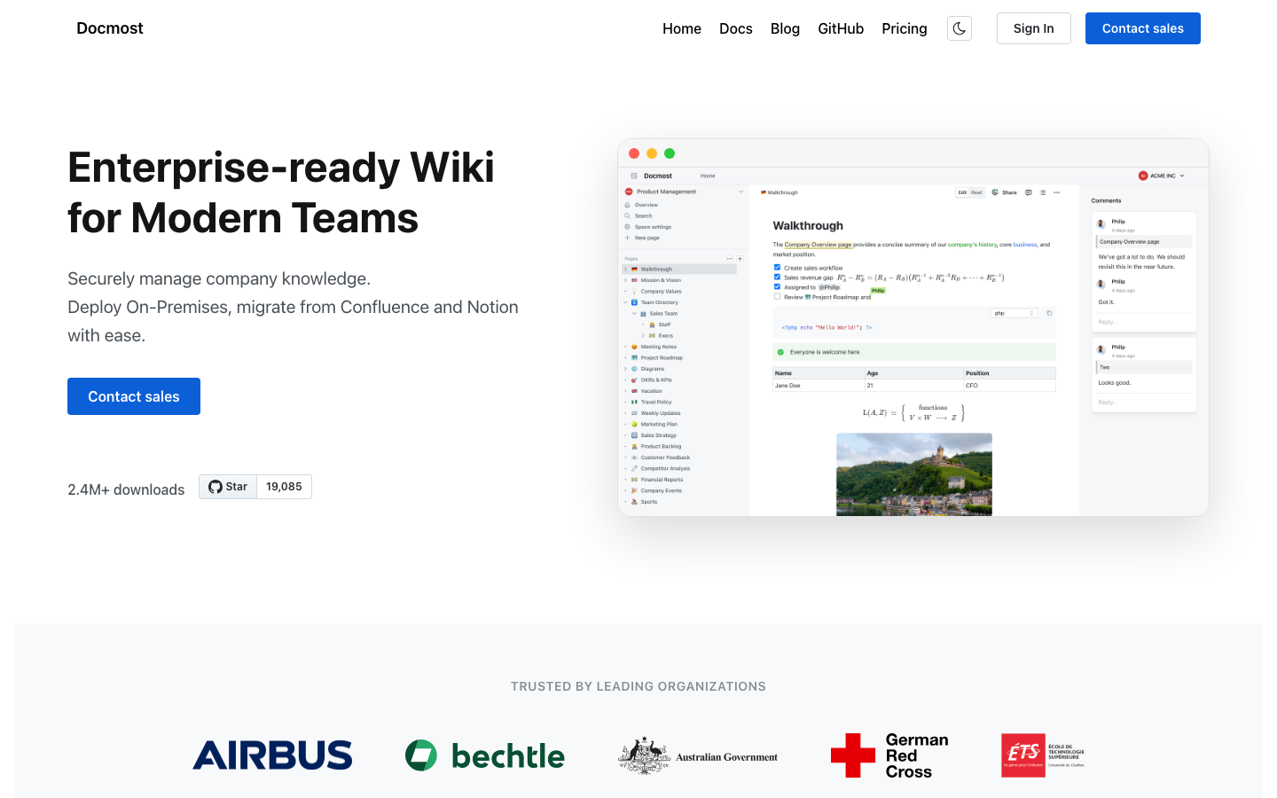Copy code with the code block copy icon
The height and width of the screenshot is (798, 1277).
pyautogui.click(x=1049, y=313)
